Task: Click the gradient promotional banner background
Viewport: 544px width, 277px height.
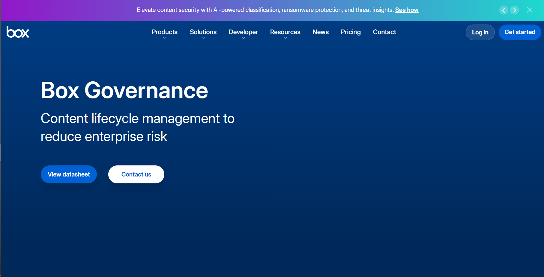Action: coord(75,10)
